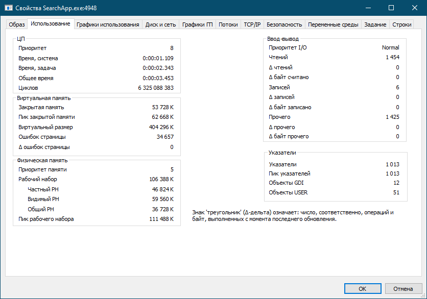Viewport: 427px width, 299px height.
Task: Select the Общий РН value 36 728 K
Action: click(x=163, y=209)
